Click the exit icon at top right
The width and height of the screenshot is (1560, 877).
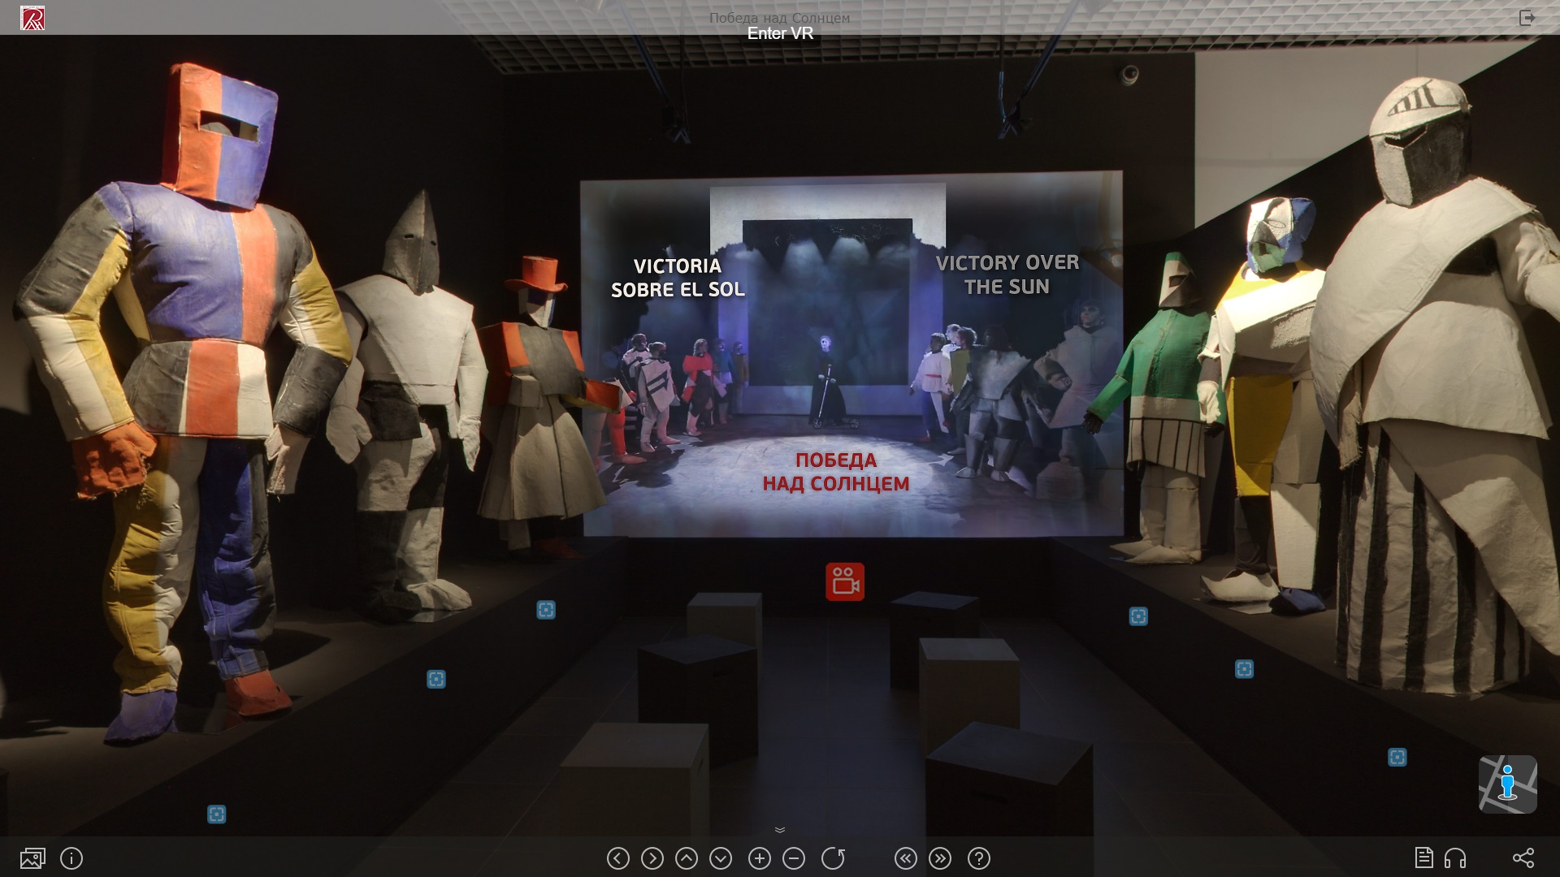(x=1527, y=18)
